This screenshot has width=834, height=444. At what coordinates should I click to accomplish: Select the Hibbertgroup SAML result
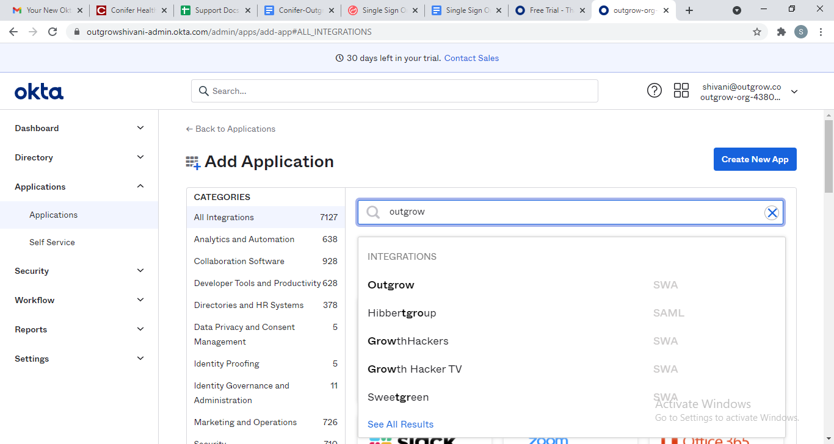point(571,313)
